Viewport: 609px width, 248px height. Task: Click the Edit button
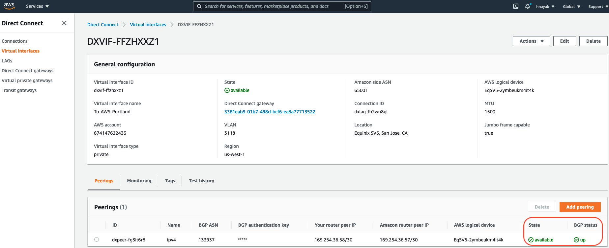[564, 41]
